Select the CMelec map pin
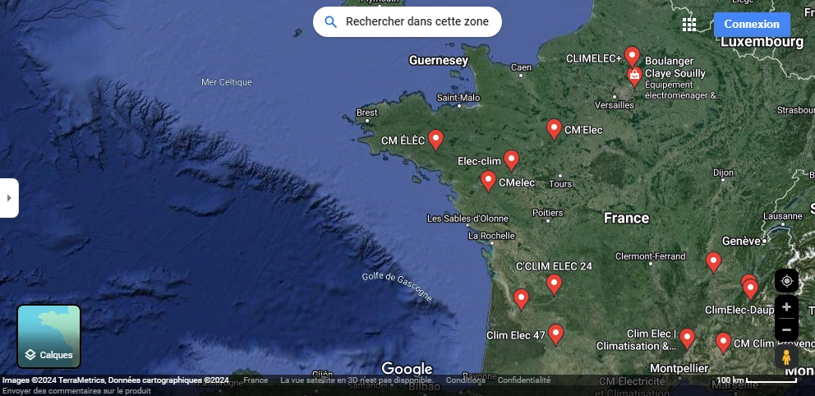Image resolution: width=815 pixels, height=396 pixels. [x=488, y=181]
